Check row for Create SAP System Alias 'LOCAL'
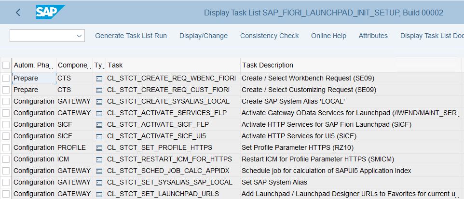The height and width of the screenshot is (199, 464). point(6,101)
